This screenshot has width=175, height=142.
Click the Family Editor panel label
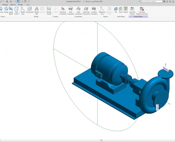[138, 17]
